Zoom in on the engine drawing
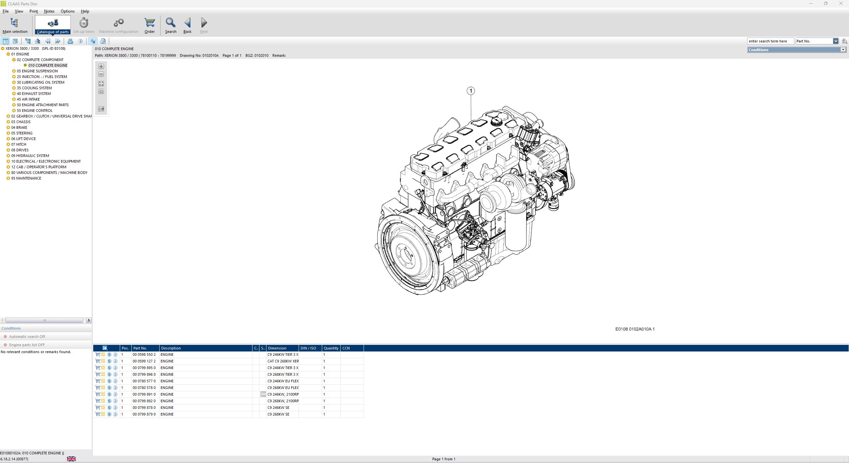 101,66
